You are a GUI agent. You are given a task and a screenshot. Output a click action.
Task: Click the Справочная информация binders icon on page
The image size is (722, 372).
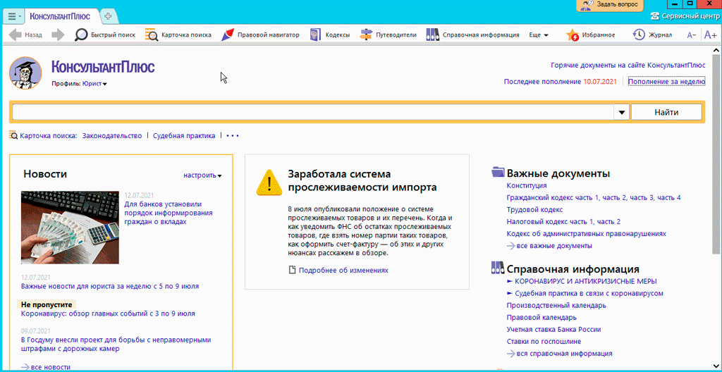tap(498, 268)
